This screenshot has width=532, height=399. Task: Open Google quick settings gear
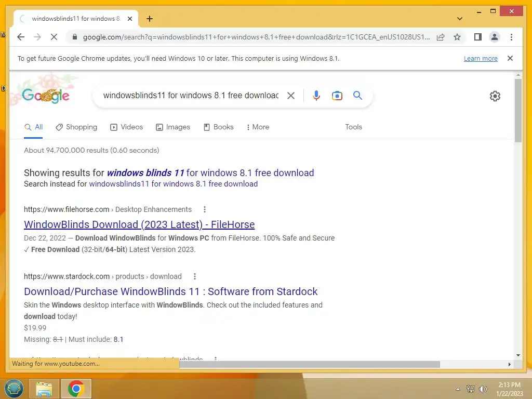pyautogui.click(x=495, y=96)
